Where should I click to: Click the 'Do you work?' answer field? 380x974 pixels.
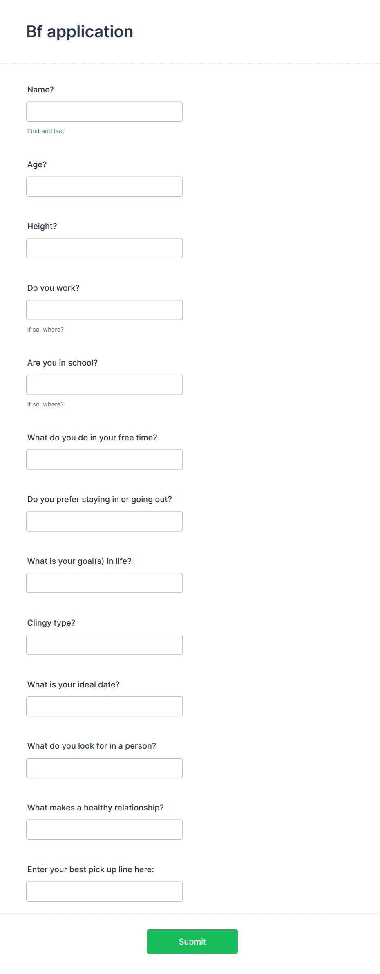pyautogui.click(x=104, y=310)
